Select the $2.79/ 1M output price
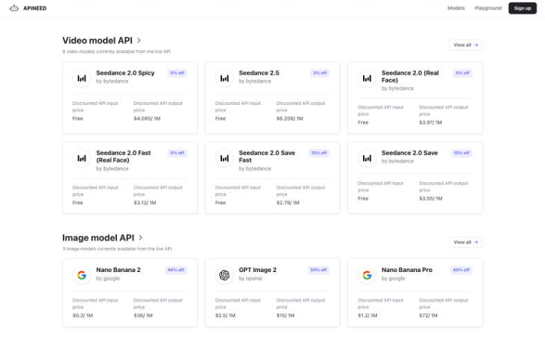545x350 pixels. [288, 202]
